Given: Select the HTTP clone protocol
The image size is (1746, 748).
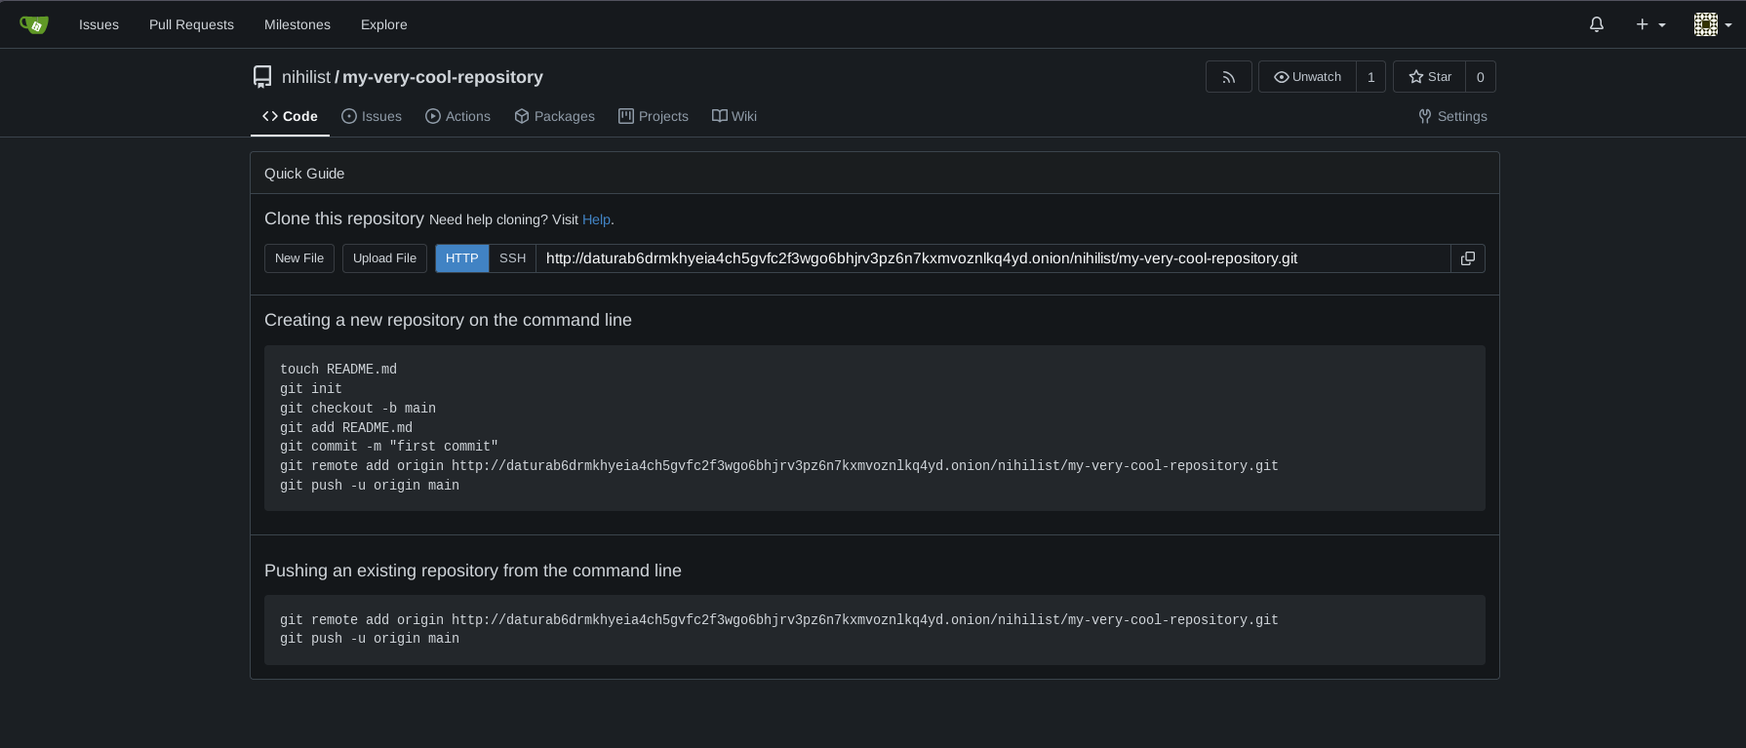Looking at the screenshot, I should pyautogui.click(x=461, y=258).
